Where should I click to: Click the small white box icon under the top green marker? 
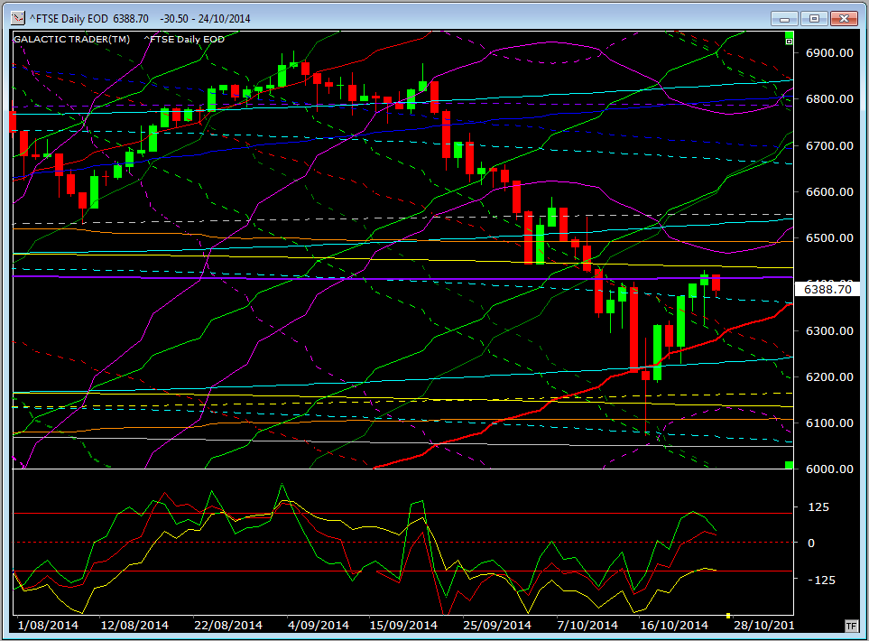[x=790, y=42]
